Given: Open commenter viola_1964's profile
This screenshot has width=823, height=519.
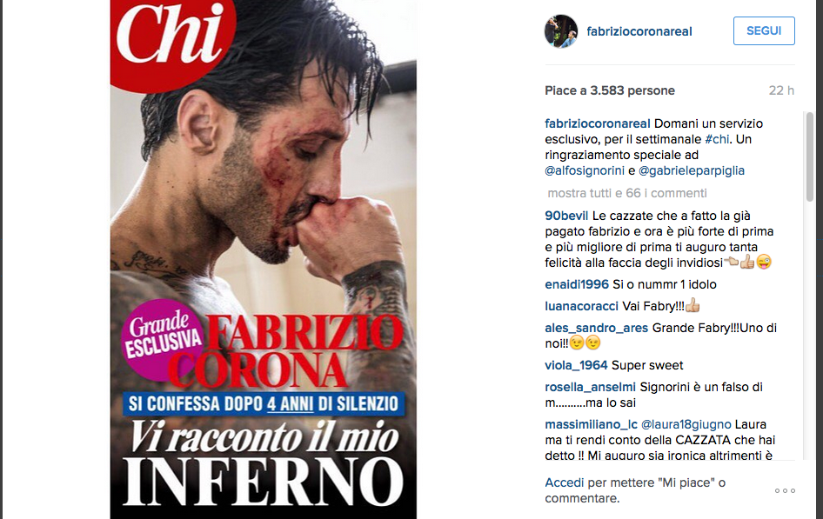Looking at the screenshot, I should tap(576, 365).
